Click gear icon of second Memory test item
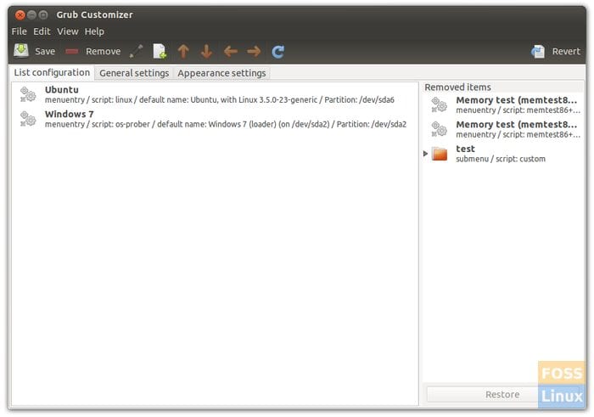The image size is (594, 417). point(440,129)
